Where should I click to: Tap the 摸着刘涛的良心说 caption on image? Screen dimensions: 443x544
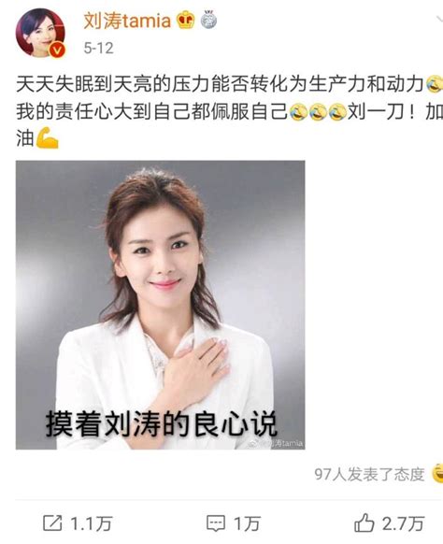[162, 424]
